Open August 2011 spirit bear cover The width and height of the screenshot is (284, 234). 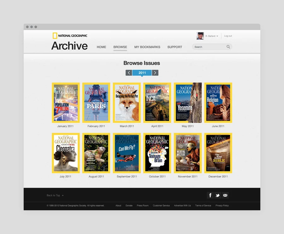tap(96, 153)
